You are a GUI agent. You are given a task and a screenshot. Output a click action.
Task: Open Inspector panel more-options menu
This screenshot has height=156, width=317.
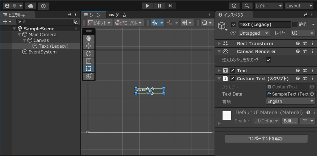point(313,14)
